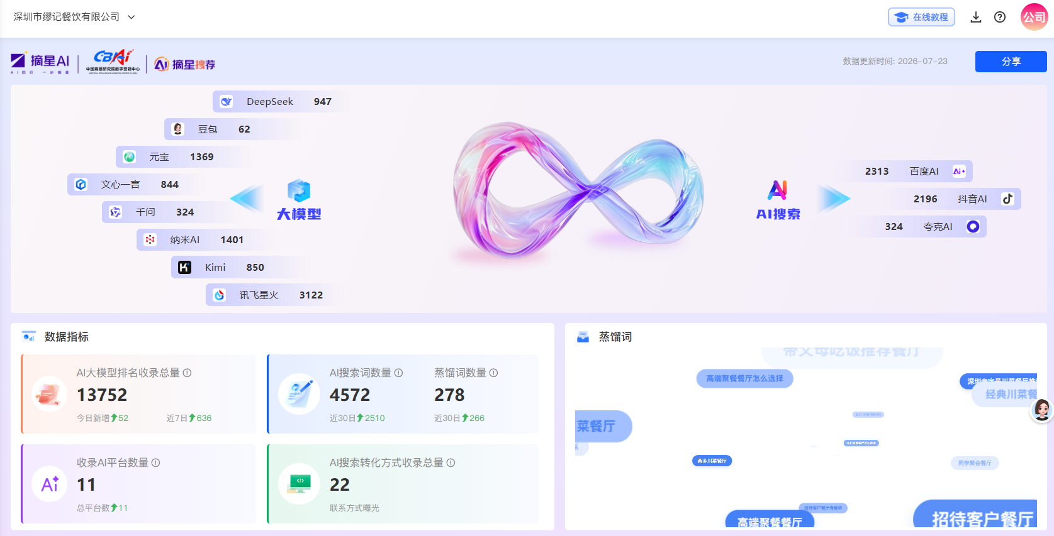Click the info icon beside 蒸馏词数量
The height and width of the screenshot is (536, 1054).
(x=493, y=373)
